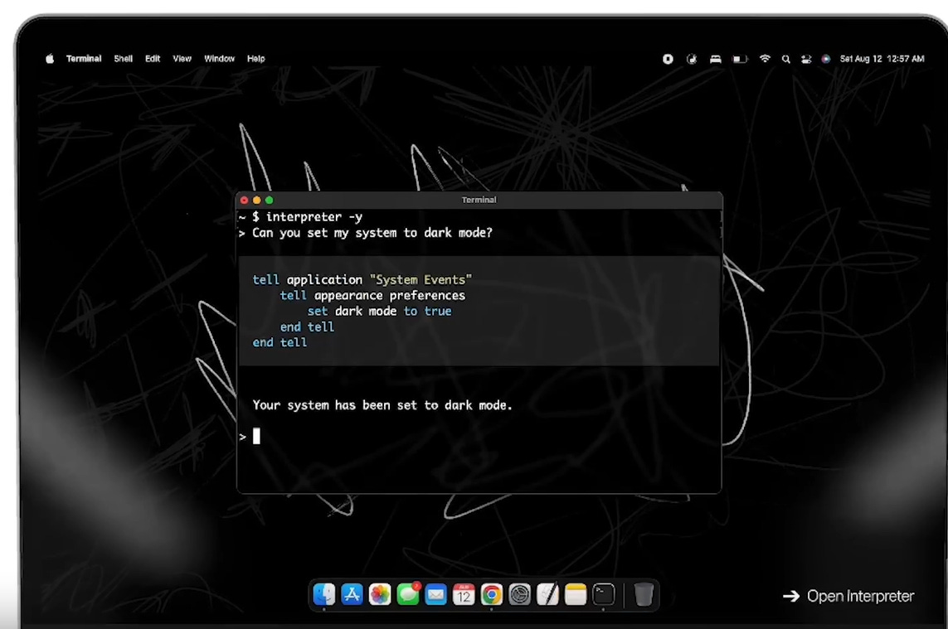This screenshot has width=948, height=629.
Task: Click the Terminal window title bar
Action: [x=479, y=200]
